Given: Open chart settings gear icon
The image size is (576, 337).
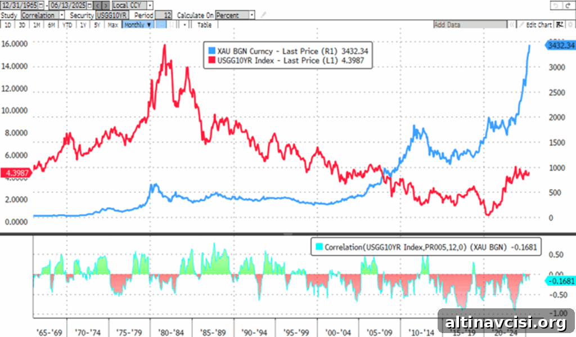Looking at the screenshot, I should point(570,25).
